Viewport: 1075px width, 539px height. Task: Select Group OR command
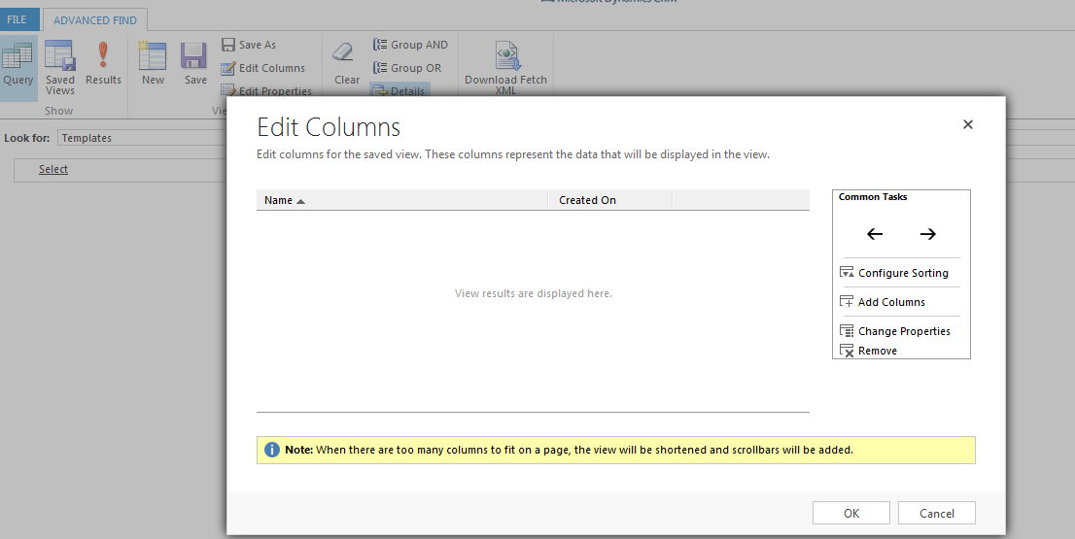[x=407, y=68]
